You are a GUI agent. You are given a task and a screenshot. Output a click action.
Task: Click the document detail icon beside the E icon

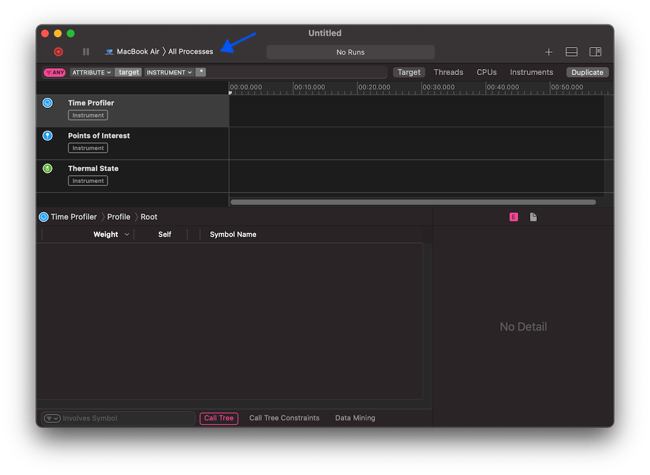tap(533, 217)
